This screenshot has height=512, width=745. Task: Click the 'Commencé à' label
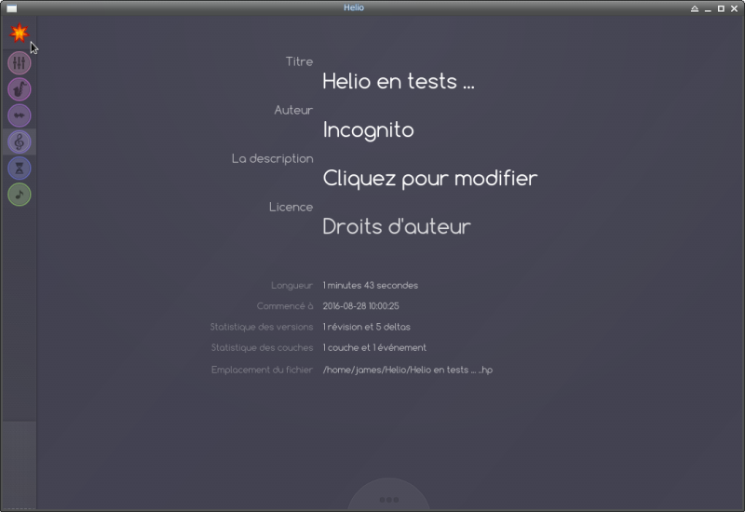pos(285,306)
